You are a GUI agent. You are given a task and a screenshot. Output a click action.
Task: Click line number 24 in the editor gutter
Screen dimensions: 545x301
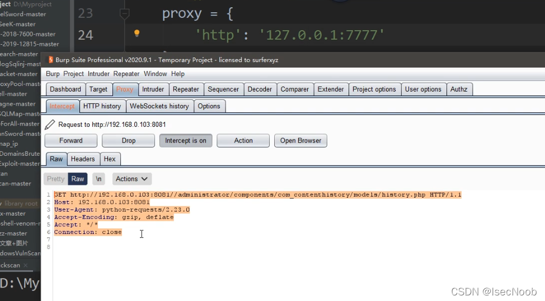[x=86, y=35]
